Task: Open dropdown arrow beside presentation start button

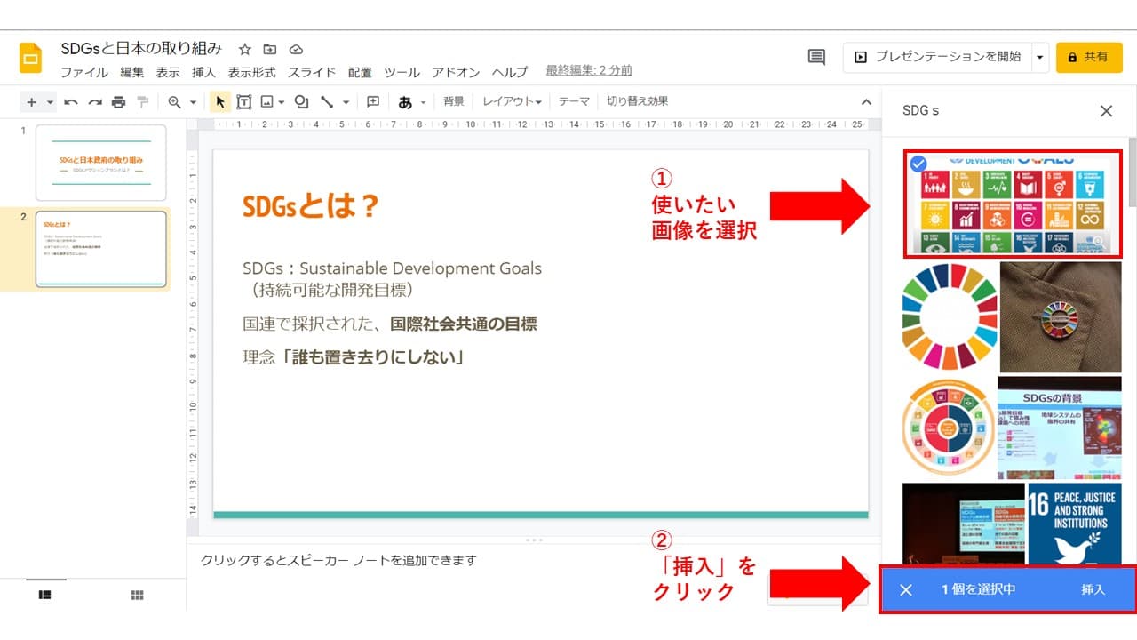Action: pyautogui.click(x=1040, y=57)
